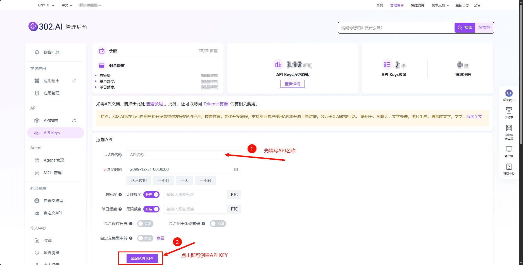Open 客户端 from right toolbar
523x265 pixels.
coord(509,152)
